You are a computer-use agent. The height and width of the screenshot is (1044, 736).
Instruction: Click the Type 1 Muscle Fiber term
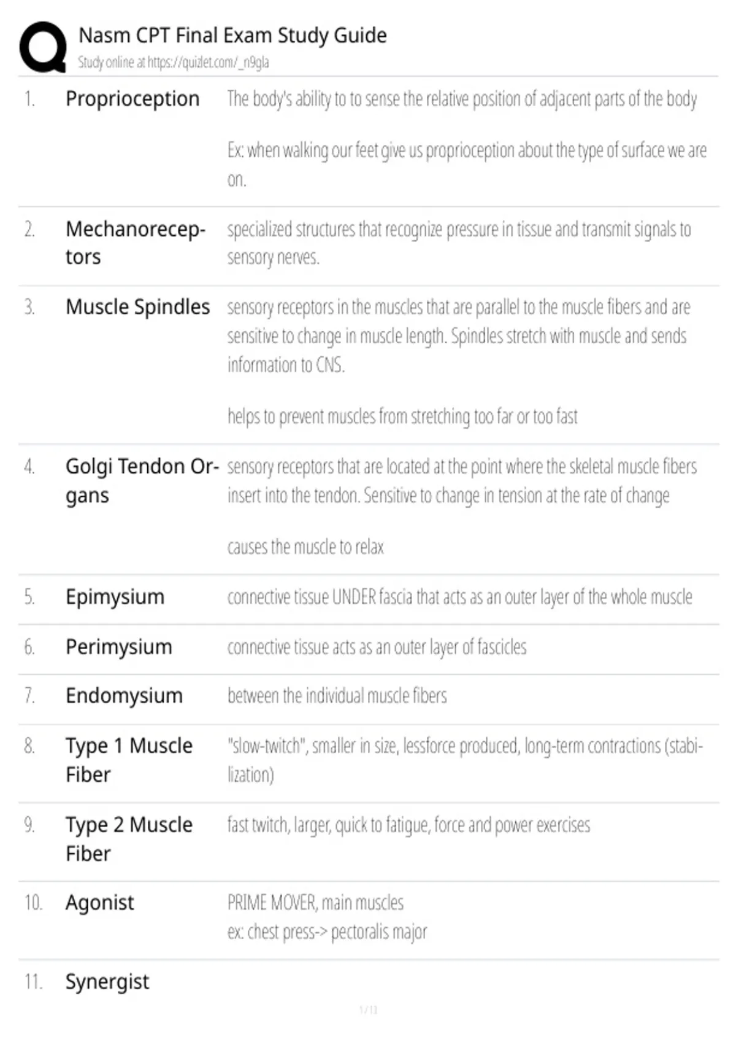(x=129, y=760)
